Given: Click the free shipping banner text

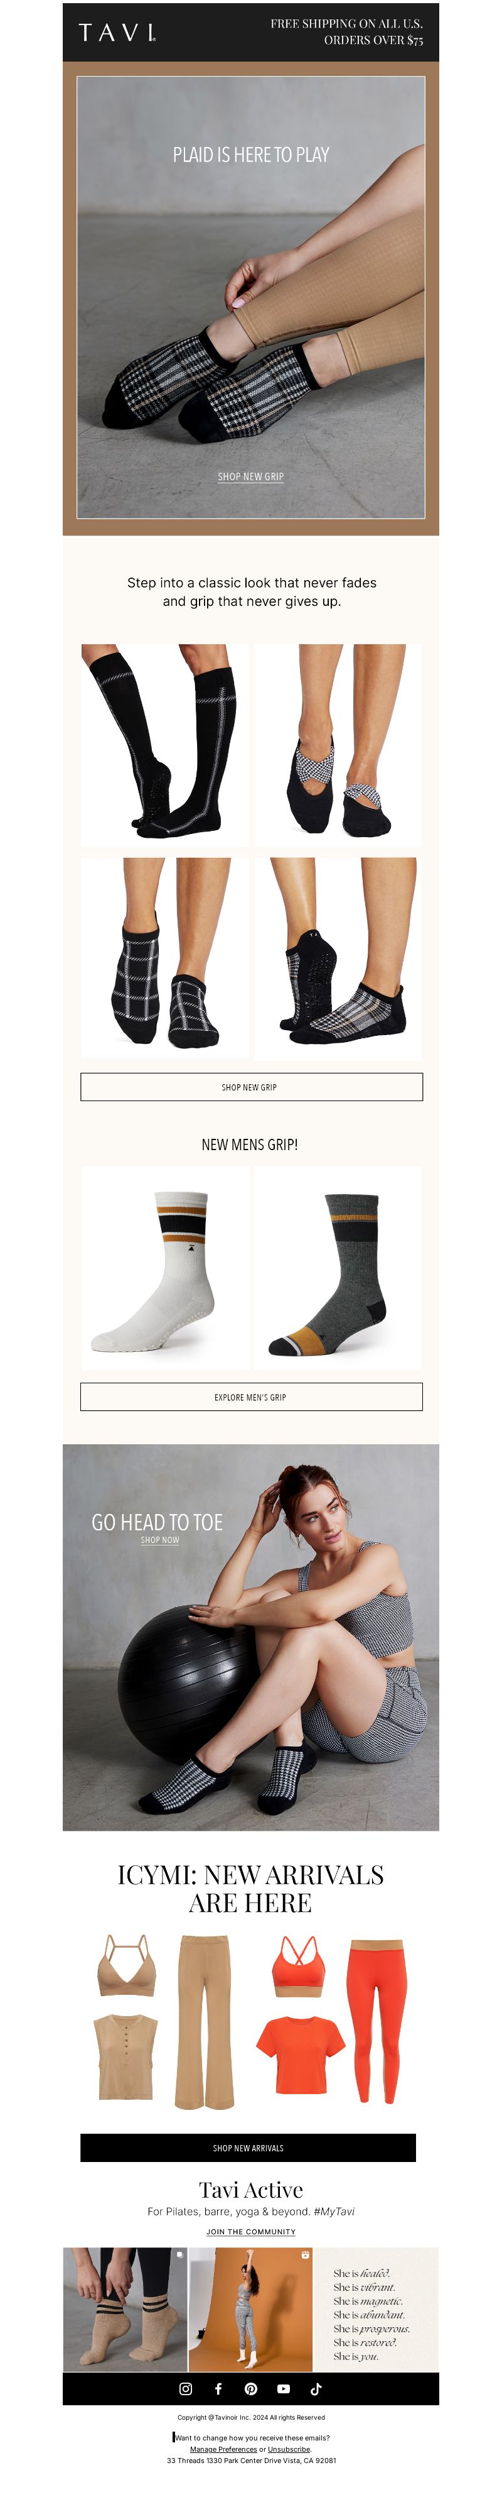Looking at the screenshot, I should pyautogui.click(x=346, y=32).
